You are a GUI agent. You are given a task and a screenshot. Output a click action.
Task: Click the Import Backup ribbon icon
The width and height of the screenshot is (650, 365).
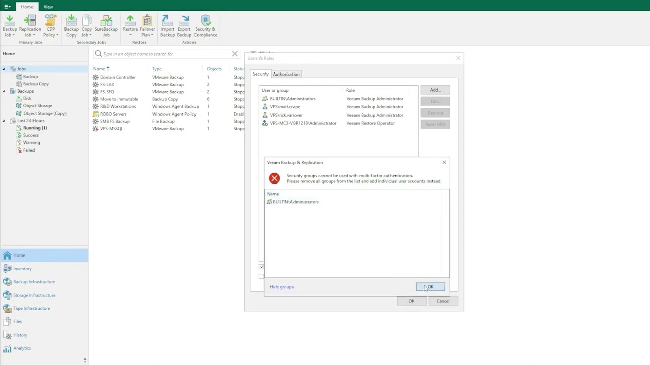(168, 26)
